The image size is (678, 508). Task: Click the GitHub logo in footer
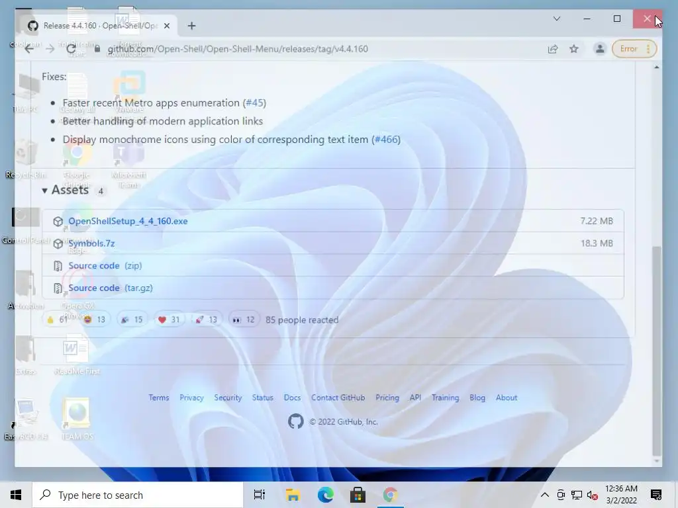[296, 421]
